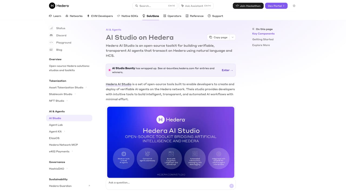
Task: Expand the x402 Payments chevron
Action: click(72, 151)
